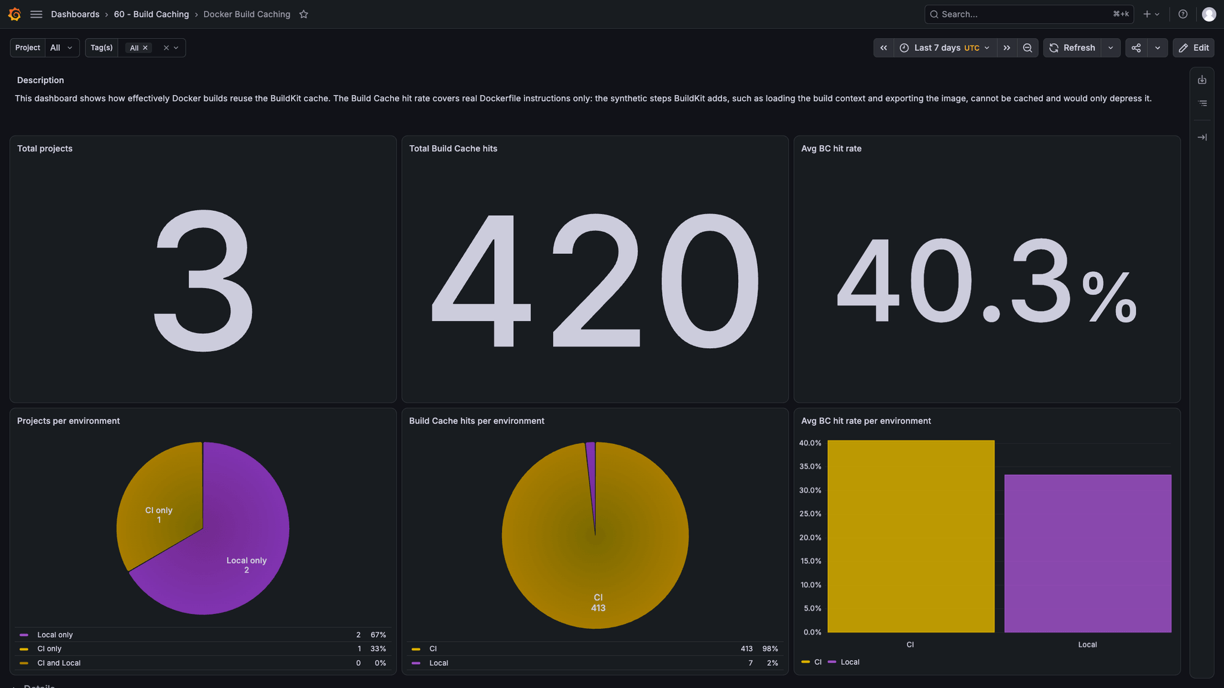Click the Total Build Cache hits title

[453, 149]
